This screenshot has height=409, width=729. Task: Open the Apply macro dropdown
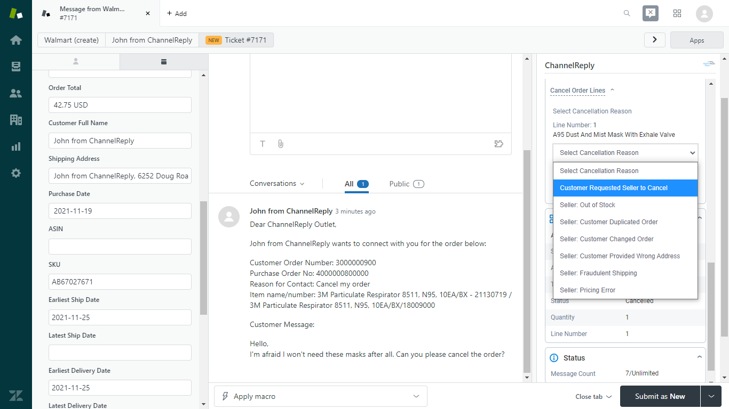click(321, 396)
